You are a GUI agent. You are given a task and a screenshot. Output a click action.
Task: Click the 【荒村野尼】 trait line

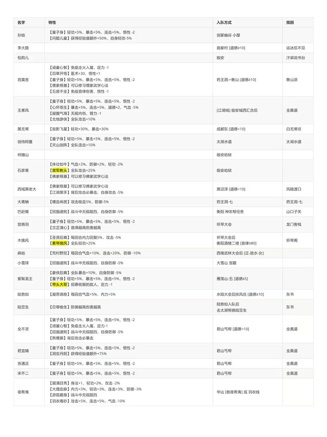coord(94,253)
